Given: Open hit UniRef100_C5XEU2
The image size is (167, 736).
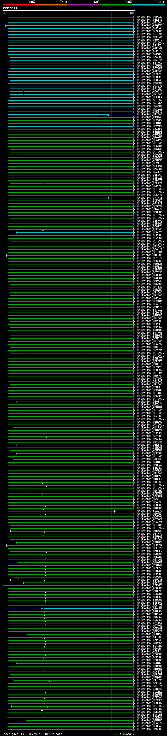Looking at the screenshot, I should click(x=150, y=57).
